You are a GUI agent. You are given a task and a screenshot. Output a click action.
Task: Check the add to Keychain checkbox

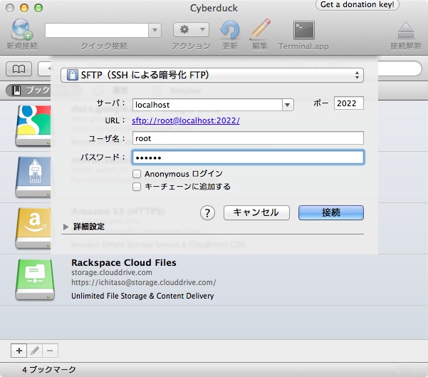137,187
